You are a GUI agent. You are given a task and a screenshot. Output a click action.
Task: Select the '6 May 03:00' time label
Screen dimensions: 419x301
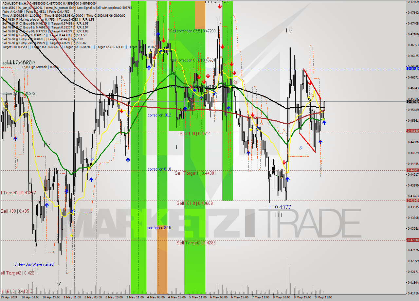219,297
